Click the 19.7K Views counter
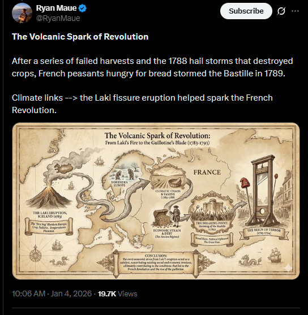This screenshot has height=315, width=308. point(118,294)
